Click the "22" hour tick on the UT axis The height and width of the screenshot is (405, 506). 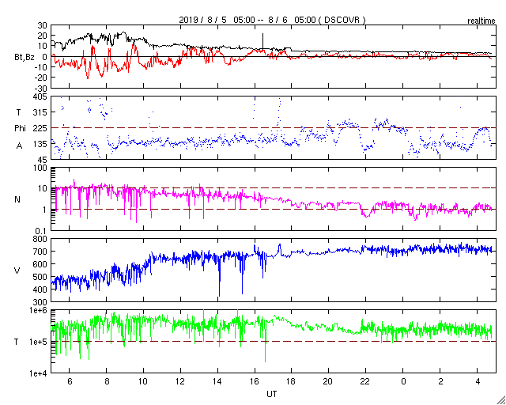pyautogui.click(x=365, y=381)
